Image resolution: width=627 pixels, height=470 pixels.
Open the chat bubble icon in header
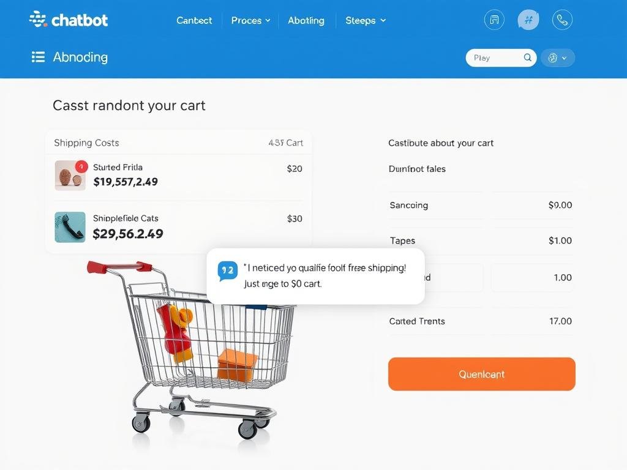click(x=528, y=20)
